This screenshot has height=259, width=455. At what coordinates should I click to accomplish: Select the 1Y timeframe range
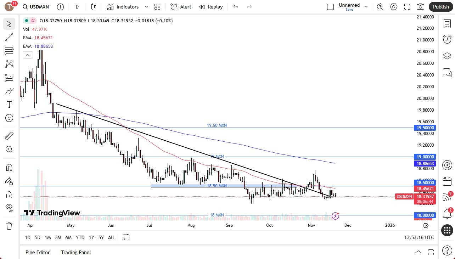[x=91, y=237]
